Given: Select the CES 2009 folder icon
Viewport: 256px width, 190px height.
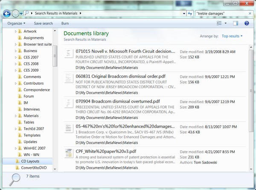Looking at the screenshot, I should pos(20,70).
